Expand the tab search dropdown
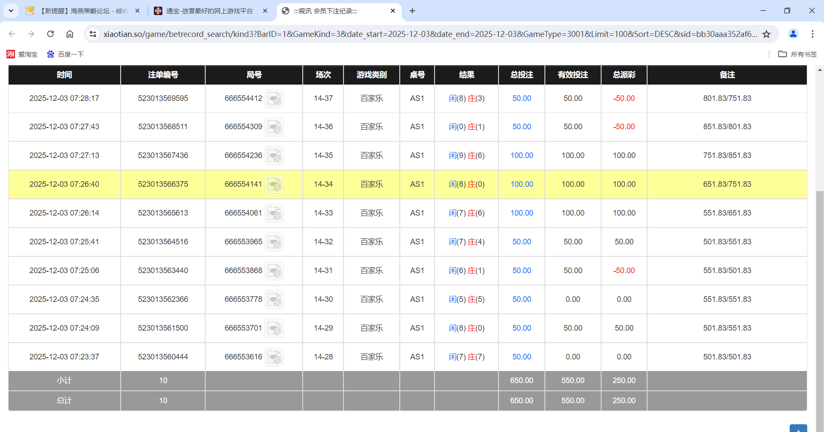 [11, 11]
